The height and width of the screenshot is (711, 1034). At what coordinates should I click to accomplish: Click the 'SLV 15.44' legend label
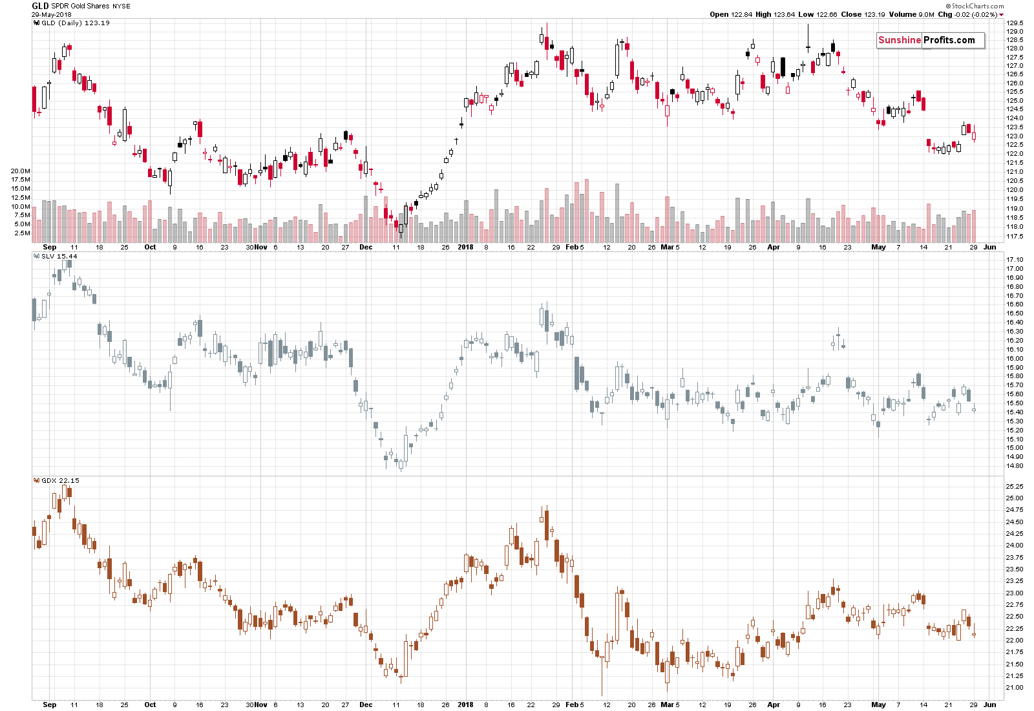[59, 256]
